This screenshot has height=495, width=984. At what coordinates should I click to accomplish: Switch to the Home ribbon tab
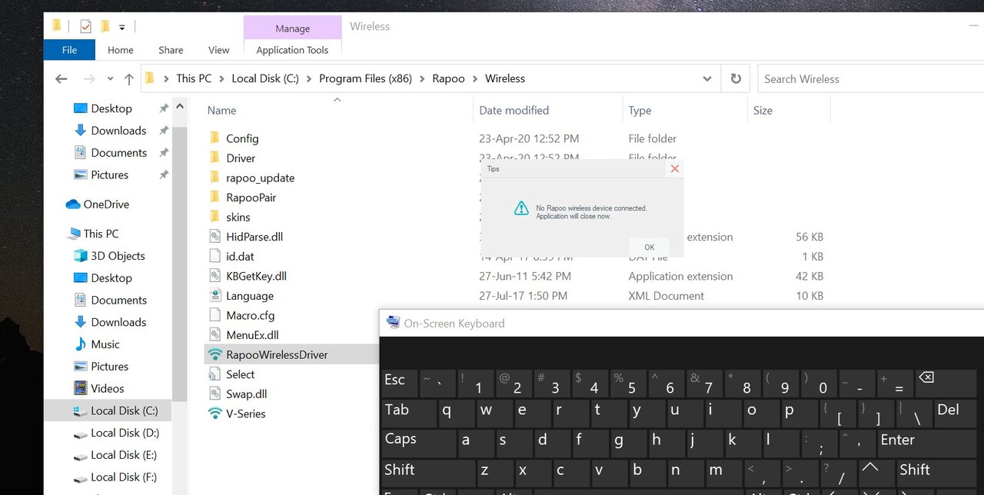click(x=121, y=50)
